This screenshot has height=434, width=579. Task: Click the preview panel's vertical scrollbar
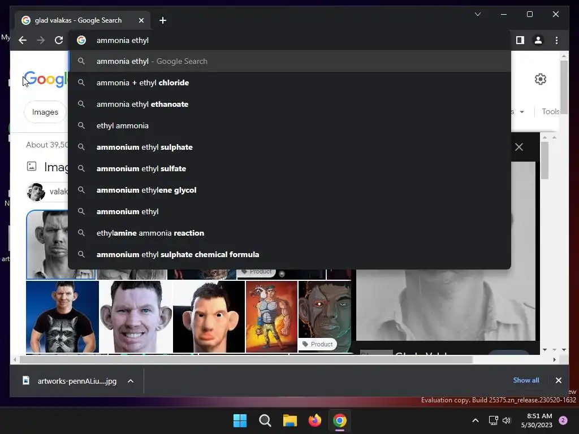(x=545, y=160)
